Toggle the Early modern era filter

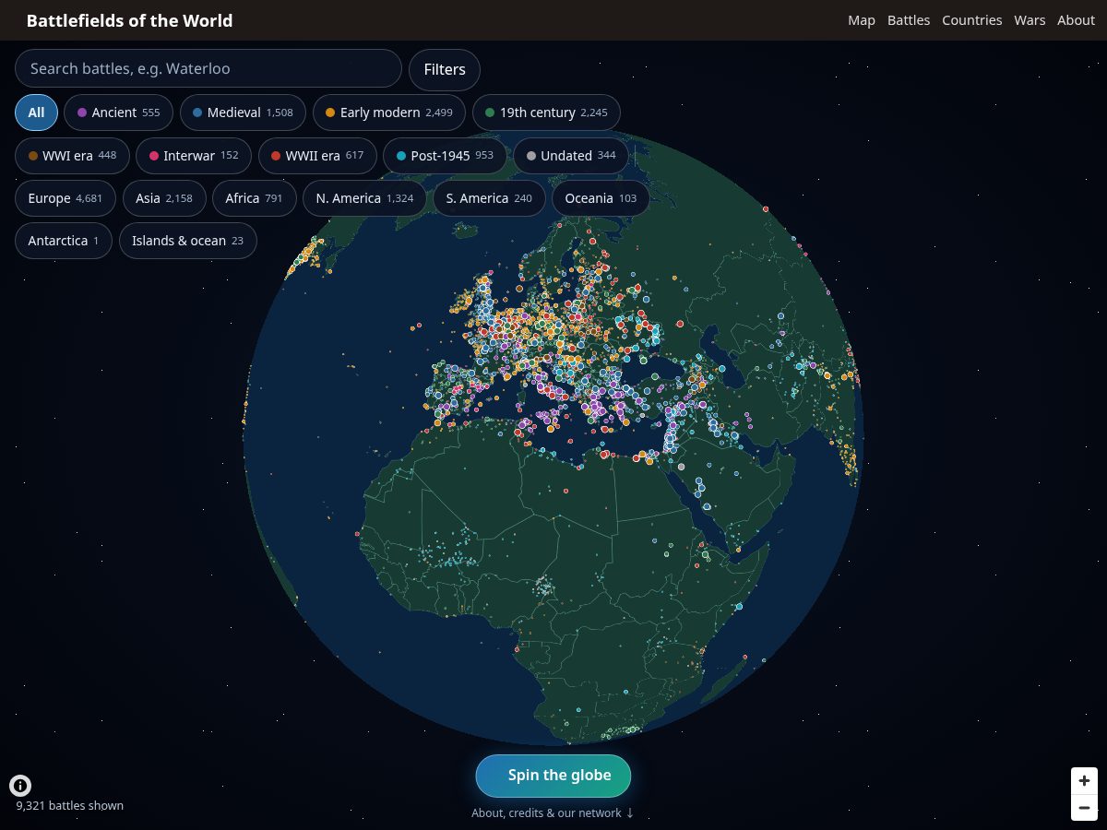[x=389, y=113]
